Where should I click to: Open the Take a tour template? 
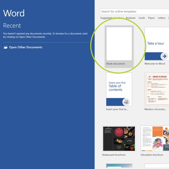(x=157, y=44)
